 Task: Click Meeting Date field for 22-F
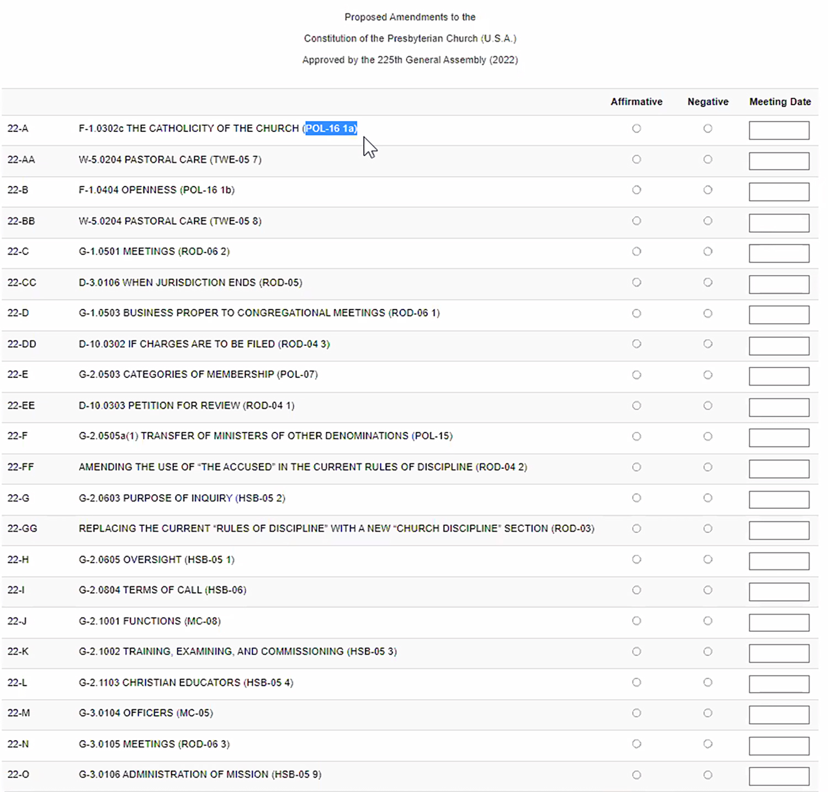point(779,438)
